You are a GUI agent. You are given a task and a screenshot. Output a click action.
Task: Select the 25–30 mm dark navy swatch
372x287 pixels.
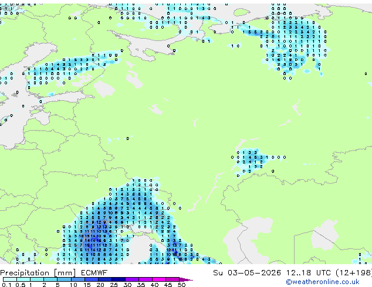118,279
